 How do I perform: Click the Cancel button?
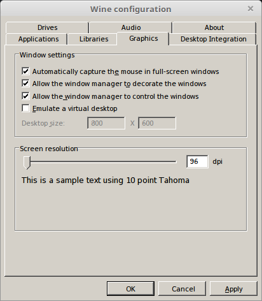coord(183,289)
